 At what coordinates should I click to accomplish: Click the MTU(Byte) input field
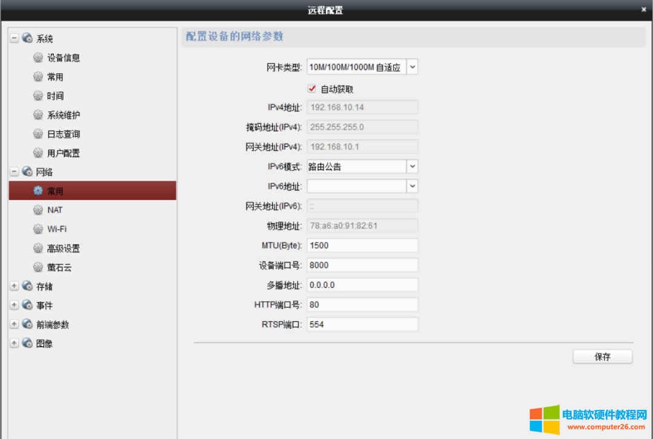(x=362, y=246)
